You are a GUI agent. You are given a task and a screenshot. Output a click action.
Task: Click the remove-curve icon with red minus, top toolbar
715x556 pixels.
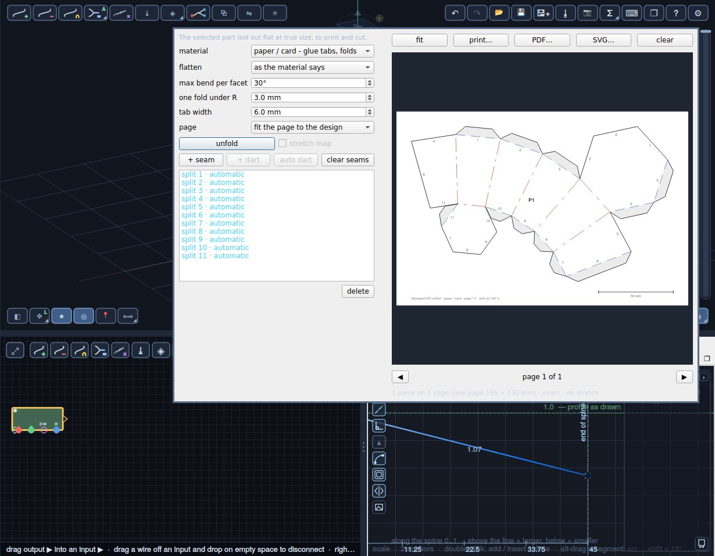pos(44,13)
